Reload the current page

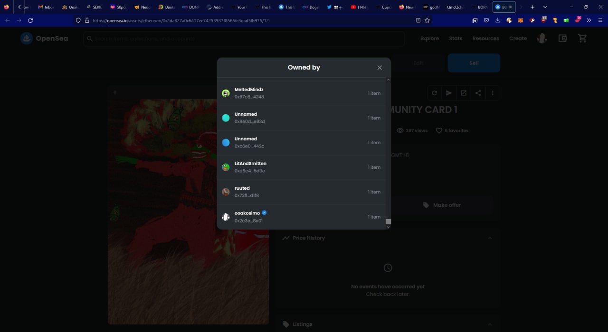tap(30, 20)
